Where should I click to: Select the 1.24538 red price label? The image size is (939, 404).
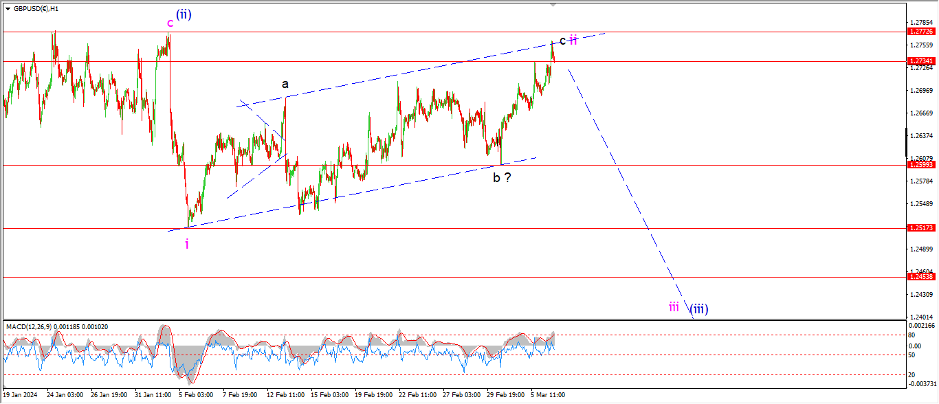point(920,276)
